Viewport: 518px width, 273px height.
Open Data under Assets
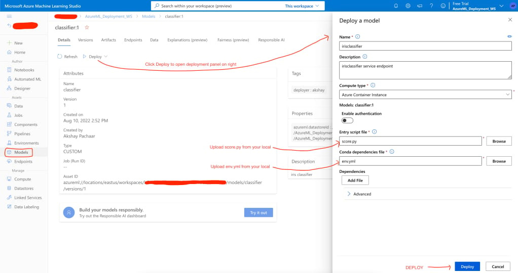[x=18, y=106]
